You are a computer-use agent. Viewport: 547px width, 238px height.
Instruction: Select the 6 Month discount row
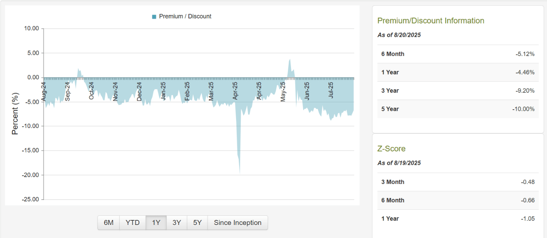point(458,54)
